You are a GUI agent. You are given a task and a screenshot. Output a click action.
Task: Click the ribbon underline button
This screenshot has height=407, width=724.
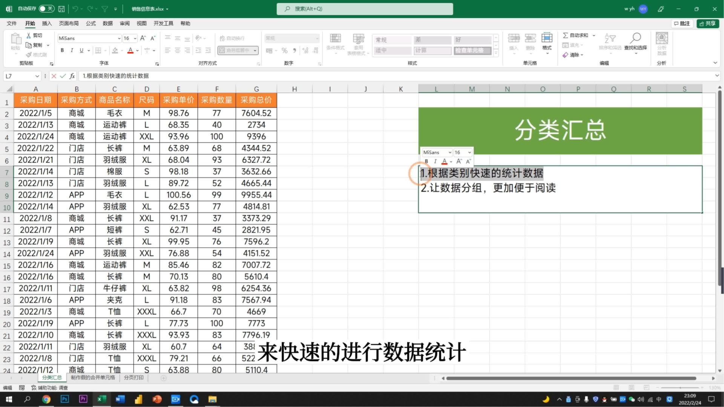click(x=81, y=50)
